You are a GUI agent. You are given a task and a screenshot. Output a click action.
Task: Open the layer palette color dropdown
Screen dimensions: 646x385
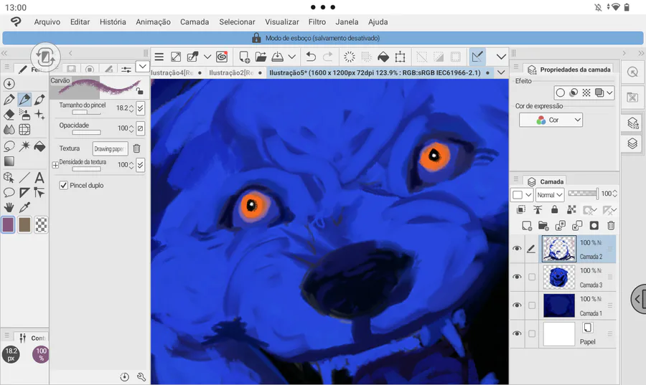coord(522,194)
